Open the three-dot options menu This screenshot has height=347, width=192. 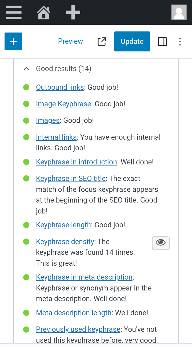(180, 42)
